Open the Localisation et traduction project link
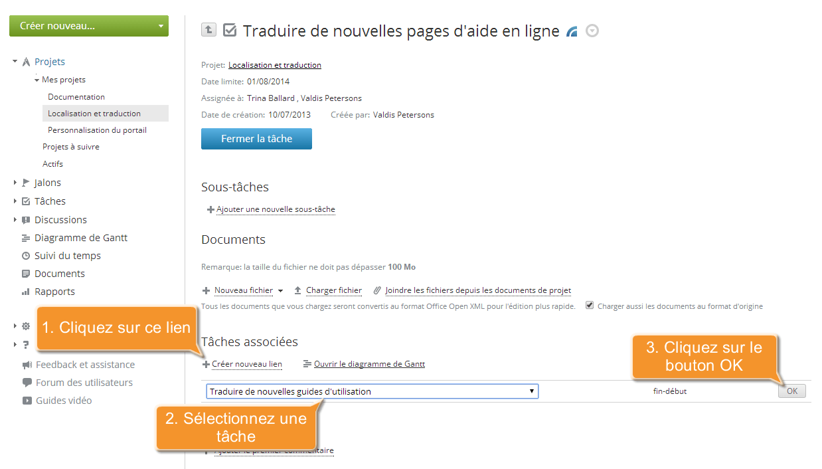The image size is (822, 469). coord(275,65)
